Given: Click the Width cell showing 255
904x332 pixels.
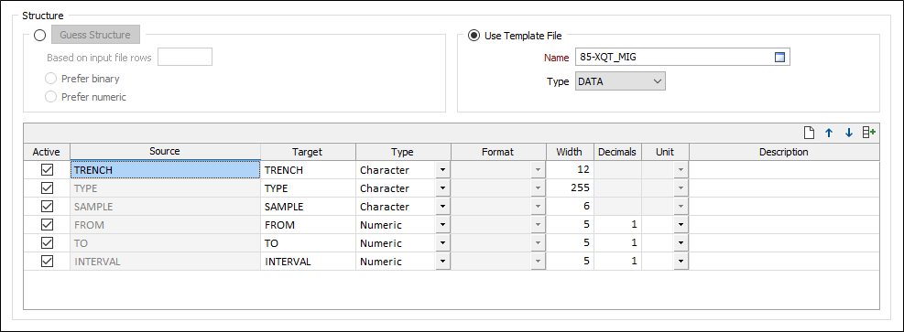Looking at the screenshot, I should coord(571,188).
